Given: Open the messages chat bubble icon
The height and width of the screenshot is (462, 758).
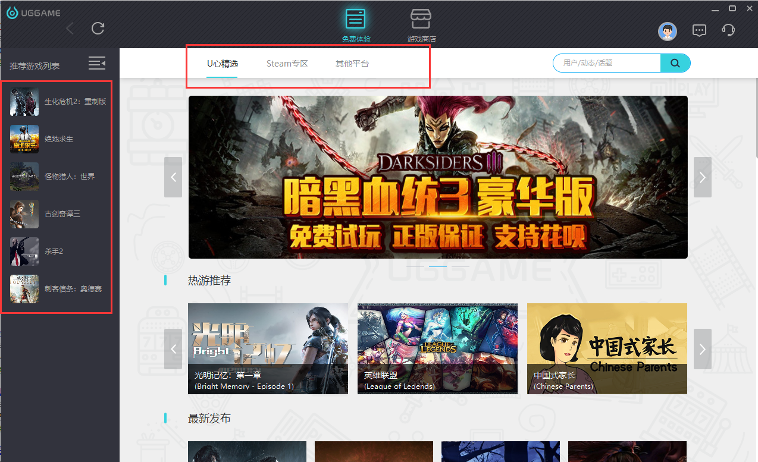Looking at the screenshot, I should pos(700,30).
